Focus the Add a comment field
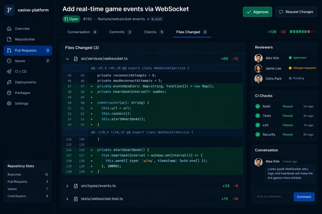322x214 pixels. [273, 196]
